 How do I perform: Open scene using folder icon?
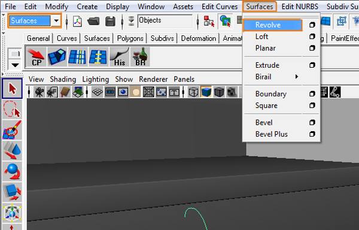(93, 22)
